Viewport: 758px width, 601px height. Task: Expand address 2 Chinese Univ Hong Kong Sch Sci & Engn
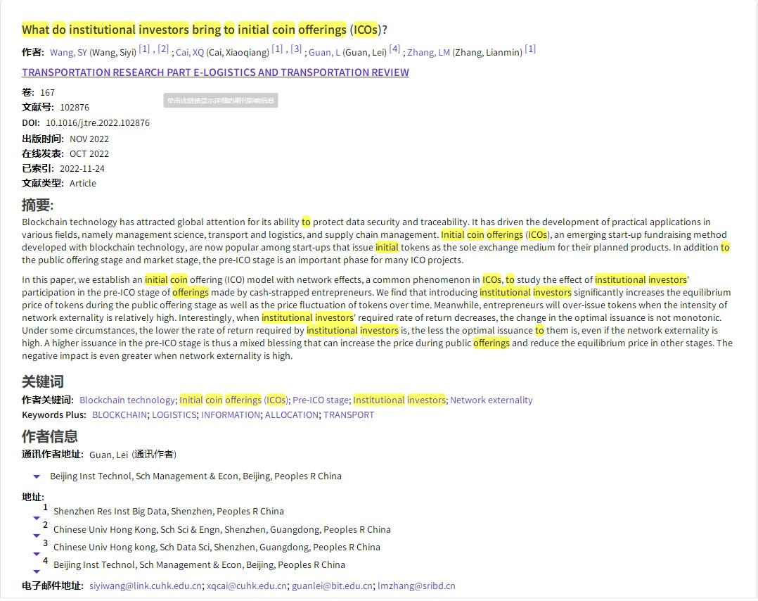click(x=37, y=536)
